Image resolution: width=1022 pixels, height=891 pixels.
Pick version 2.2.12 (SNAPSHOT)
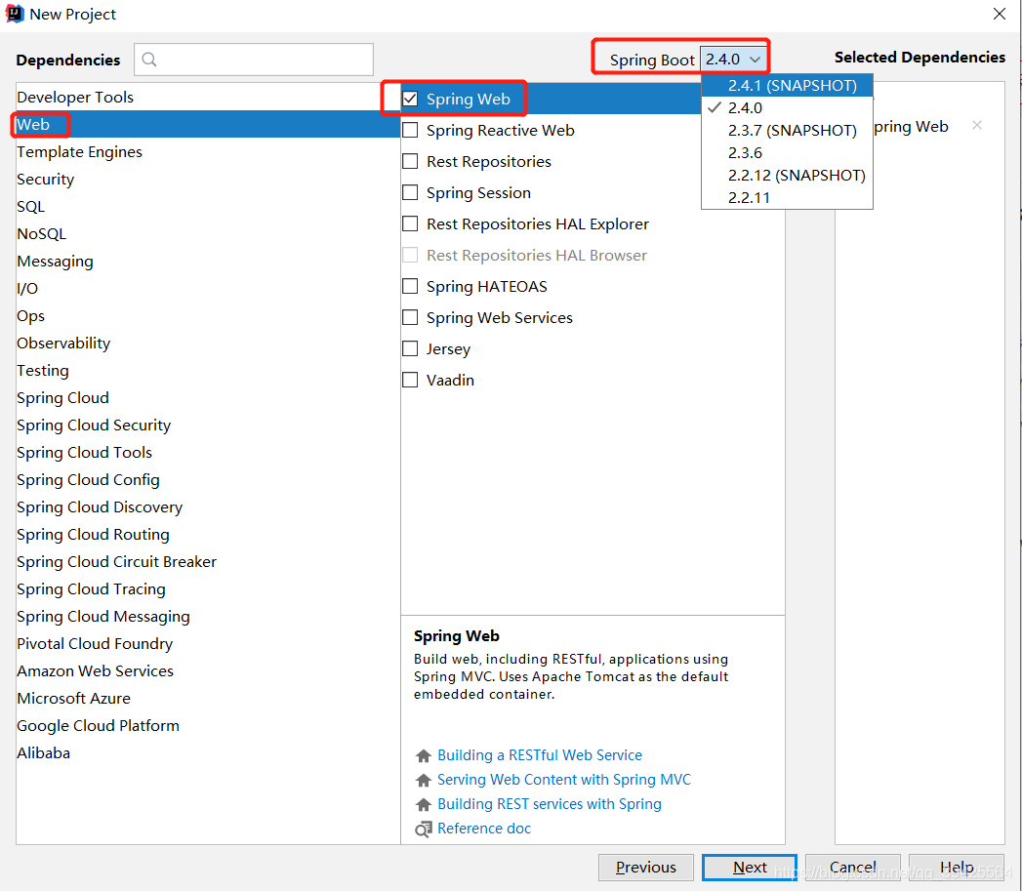pos(788,176)
